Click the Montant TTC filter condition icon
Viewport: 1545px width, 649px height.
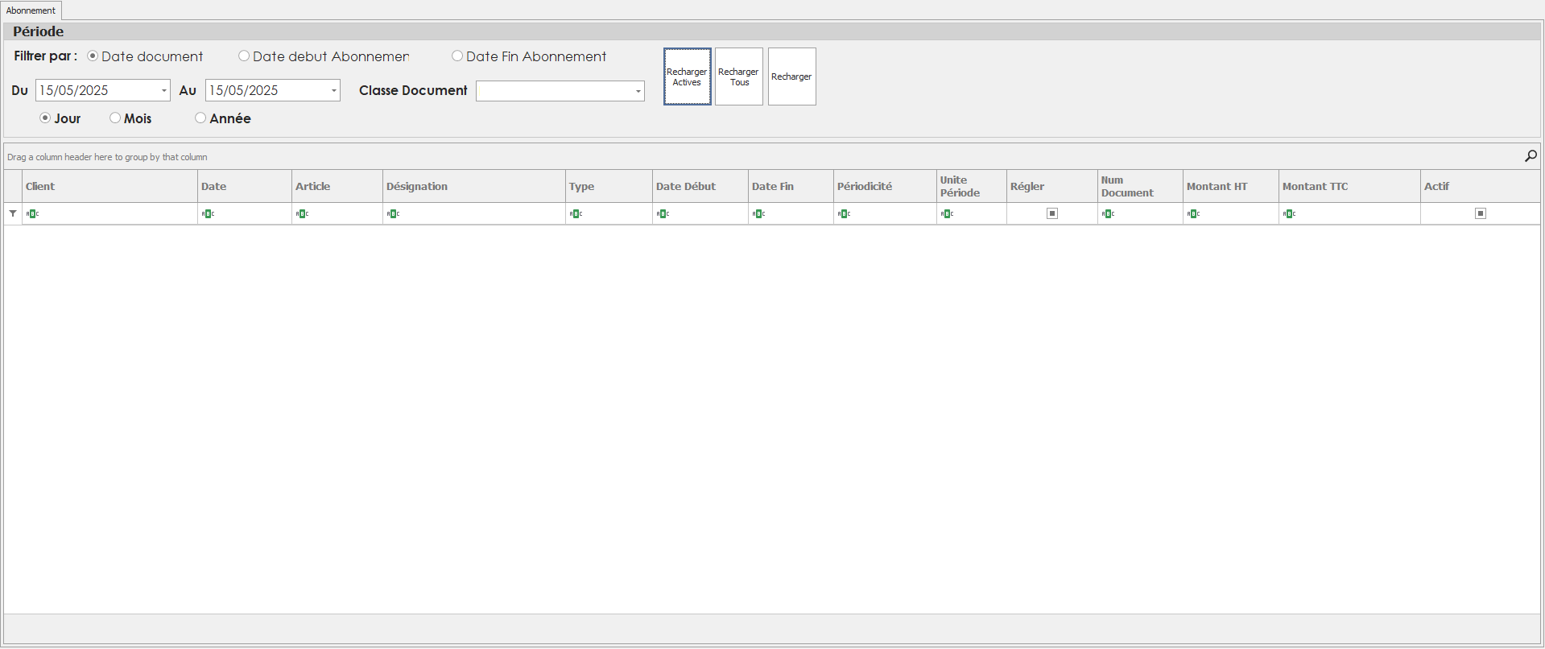coord(1289,214)
